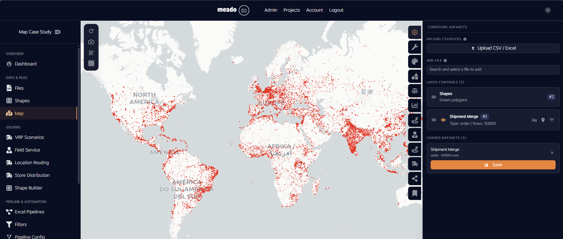
Task: Click the Upload CSV / Excel button
Action: pyautogui.click(x=493, y=48)
